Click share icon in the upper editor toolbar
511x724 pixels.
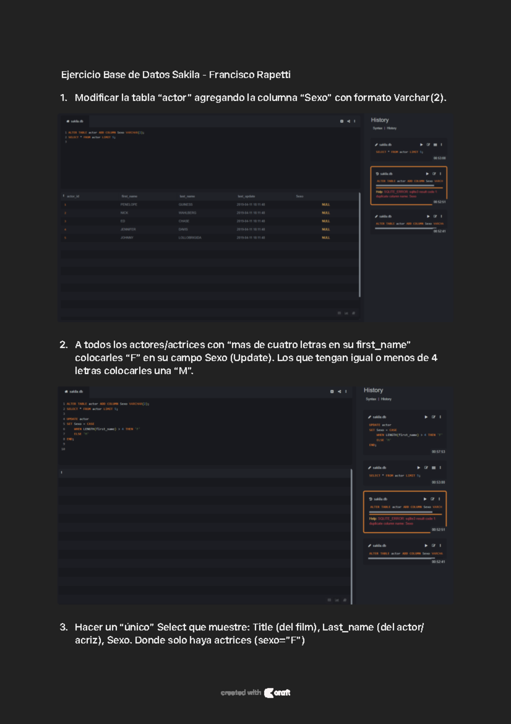point(348,122)
